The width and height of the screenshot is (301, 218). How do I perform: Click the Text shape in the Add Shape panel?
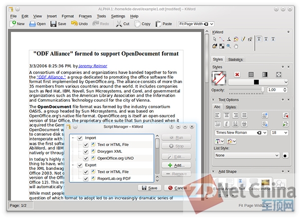coord(241,184)
